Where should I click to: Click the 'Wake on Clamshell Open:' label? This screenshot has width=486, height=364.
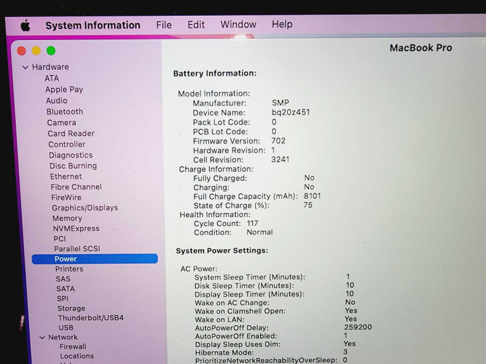point(240,311)
